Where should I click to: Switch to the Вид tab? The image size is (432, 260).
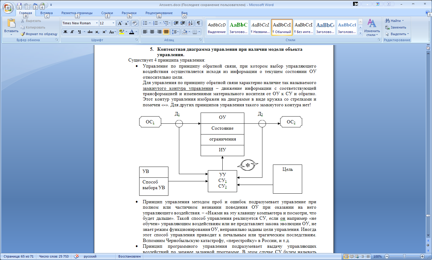(184, 13)
